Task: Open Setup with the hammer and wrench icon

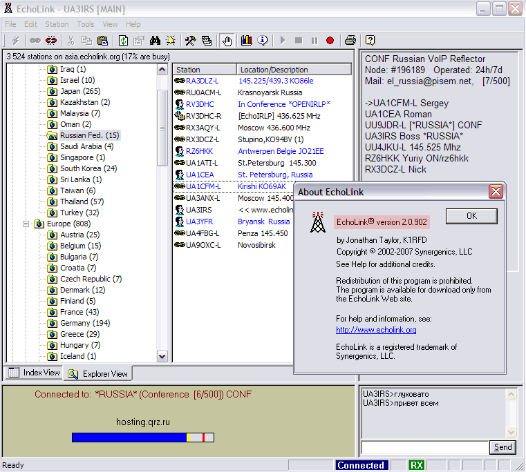Action: click(x=191, y=41)
